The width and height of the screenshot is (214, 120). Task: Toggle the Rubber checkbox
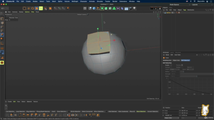(182, 67)
